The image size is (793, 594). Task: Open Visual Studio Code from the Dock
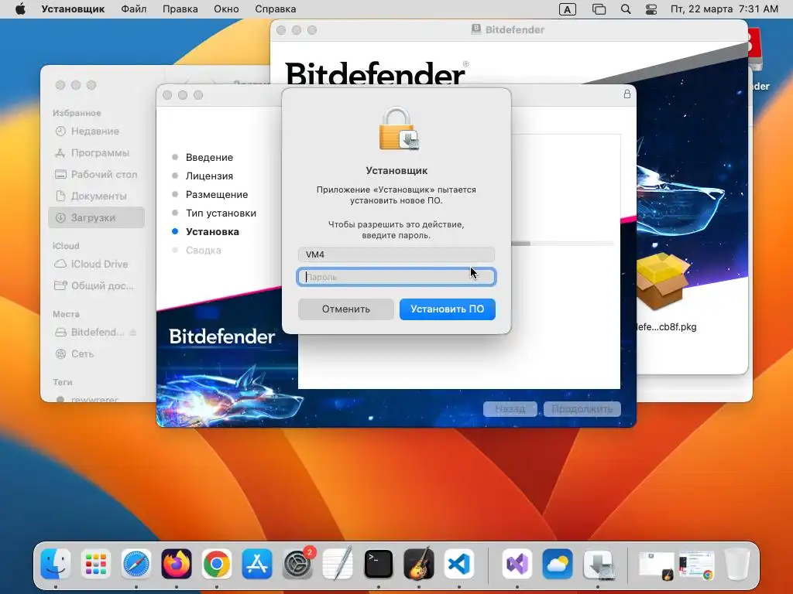coord(459,564)
